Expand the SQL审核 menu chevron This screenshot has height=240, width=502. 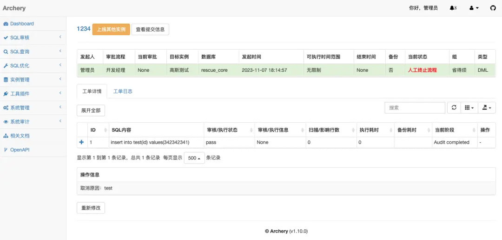(60, 38)
